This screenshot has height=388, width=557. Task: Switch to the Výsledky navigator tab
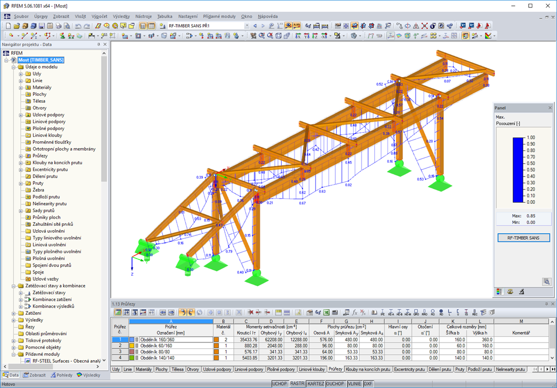point(93,376)
